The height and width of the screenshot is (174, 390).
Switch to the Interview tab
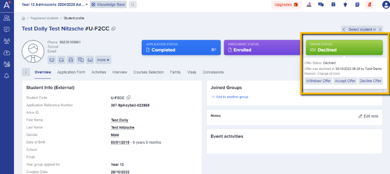click(120, 72)
